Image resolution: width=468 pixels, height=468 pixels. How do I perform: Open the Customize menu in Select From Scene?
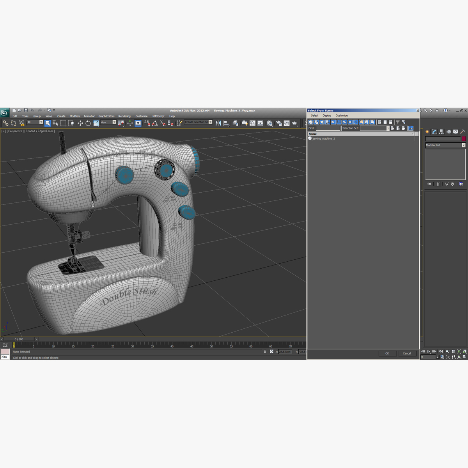(x=342, y=115)
